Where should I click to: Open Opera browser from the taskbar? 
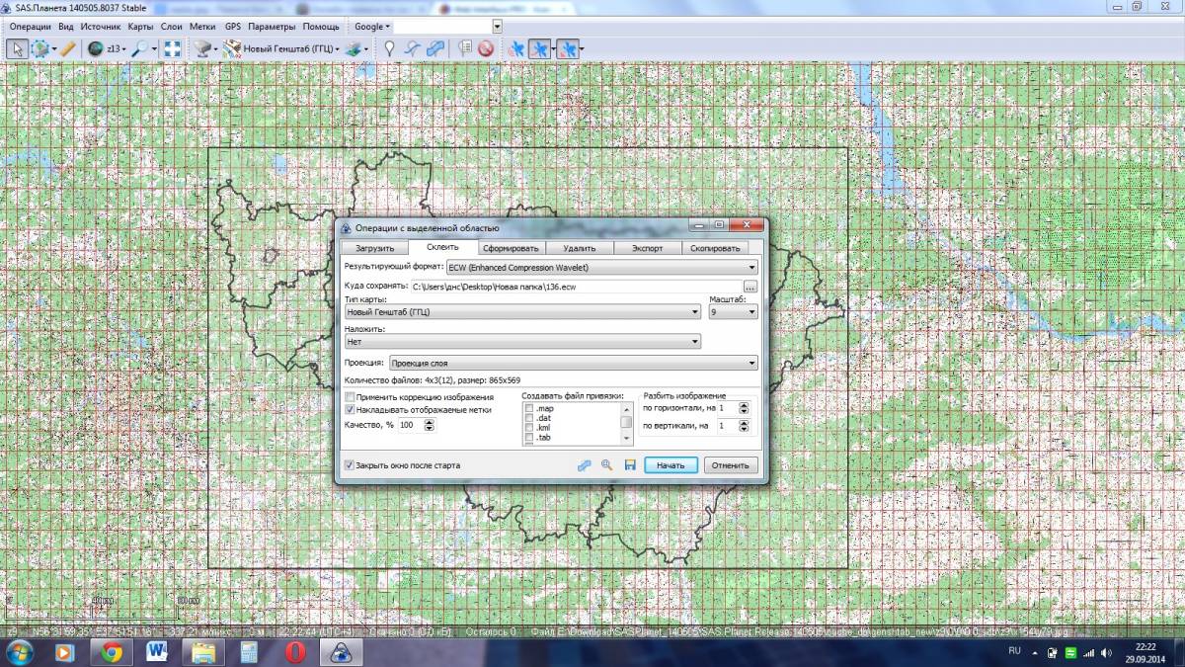(x=294, y=652)
